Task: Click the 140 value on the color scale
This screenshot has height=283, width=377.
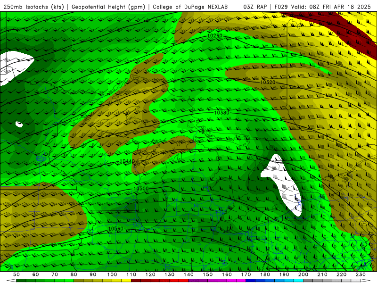Action: (x=188, y=275)
